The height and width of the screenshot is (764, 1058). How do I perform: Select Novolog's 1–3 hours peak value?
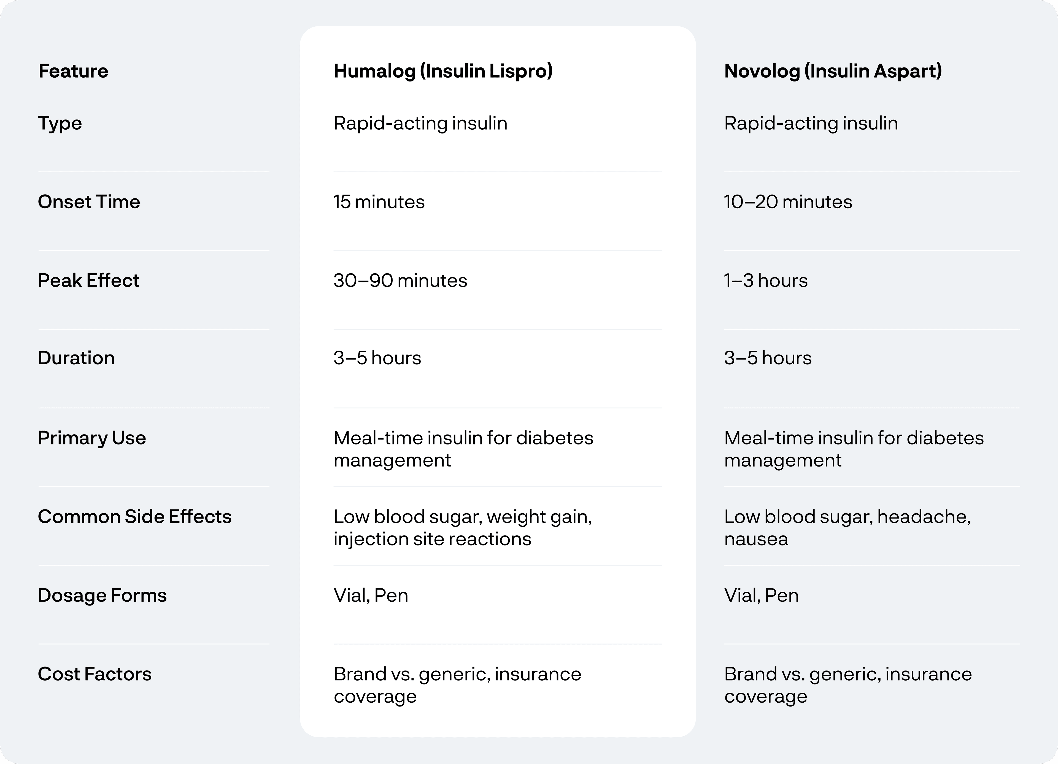click(x=765, y=281)
